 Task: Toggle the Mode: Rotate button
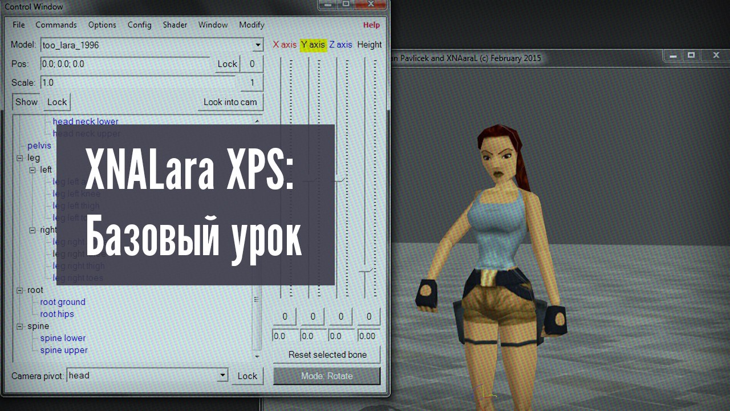point(327,376)
